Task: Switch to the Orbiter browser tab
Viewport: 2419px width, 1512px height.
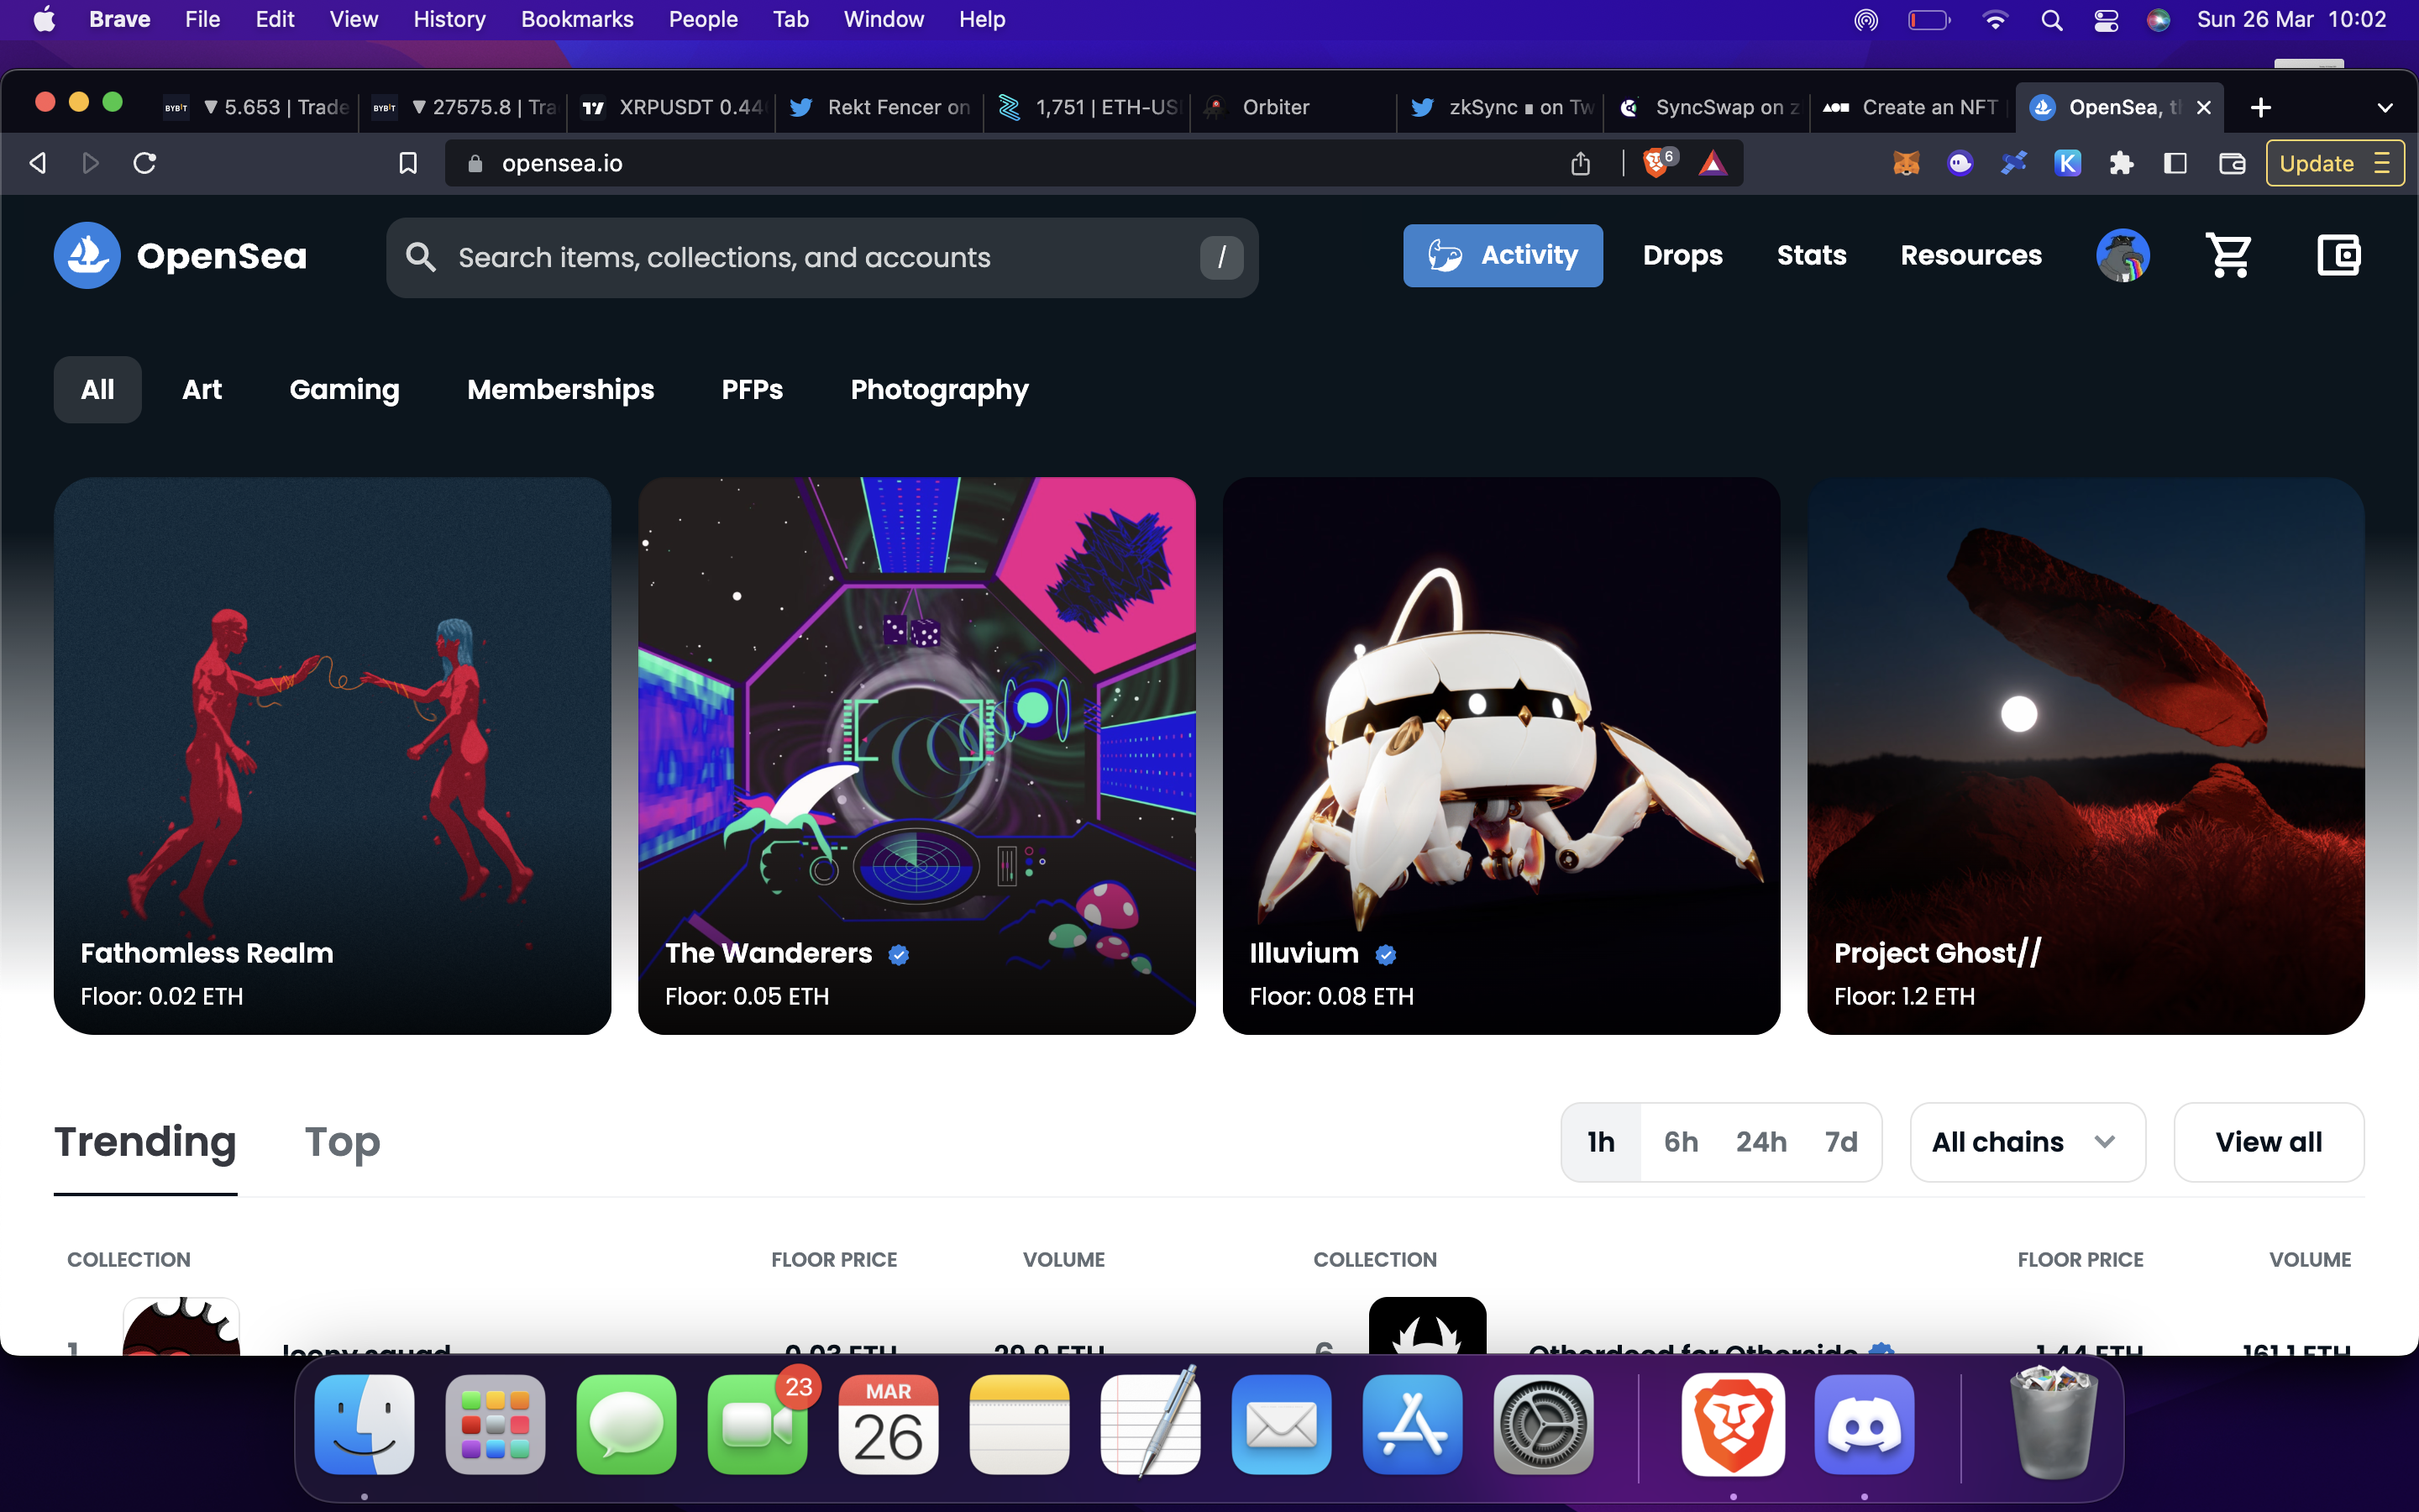Action: (x=1293, y=107)
